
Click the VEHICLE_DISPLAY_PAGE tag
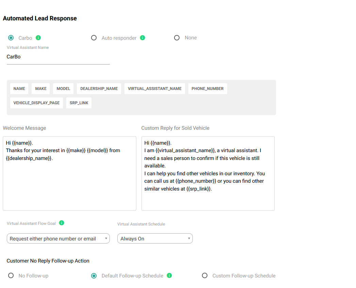36,103
